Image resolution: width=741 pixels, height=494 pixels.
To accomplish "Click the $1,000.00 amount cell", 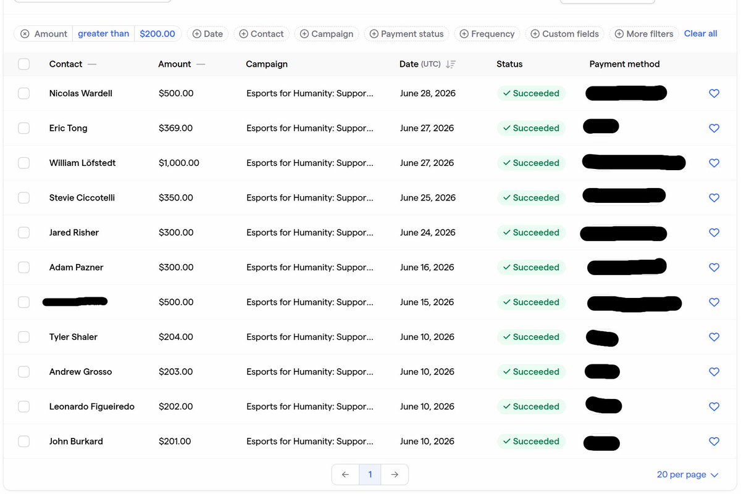I will pos(179,163).
